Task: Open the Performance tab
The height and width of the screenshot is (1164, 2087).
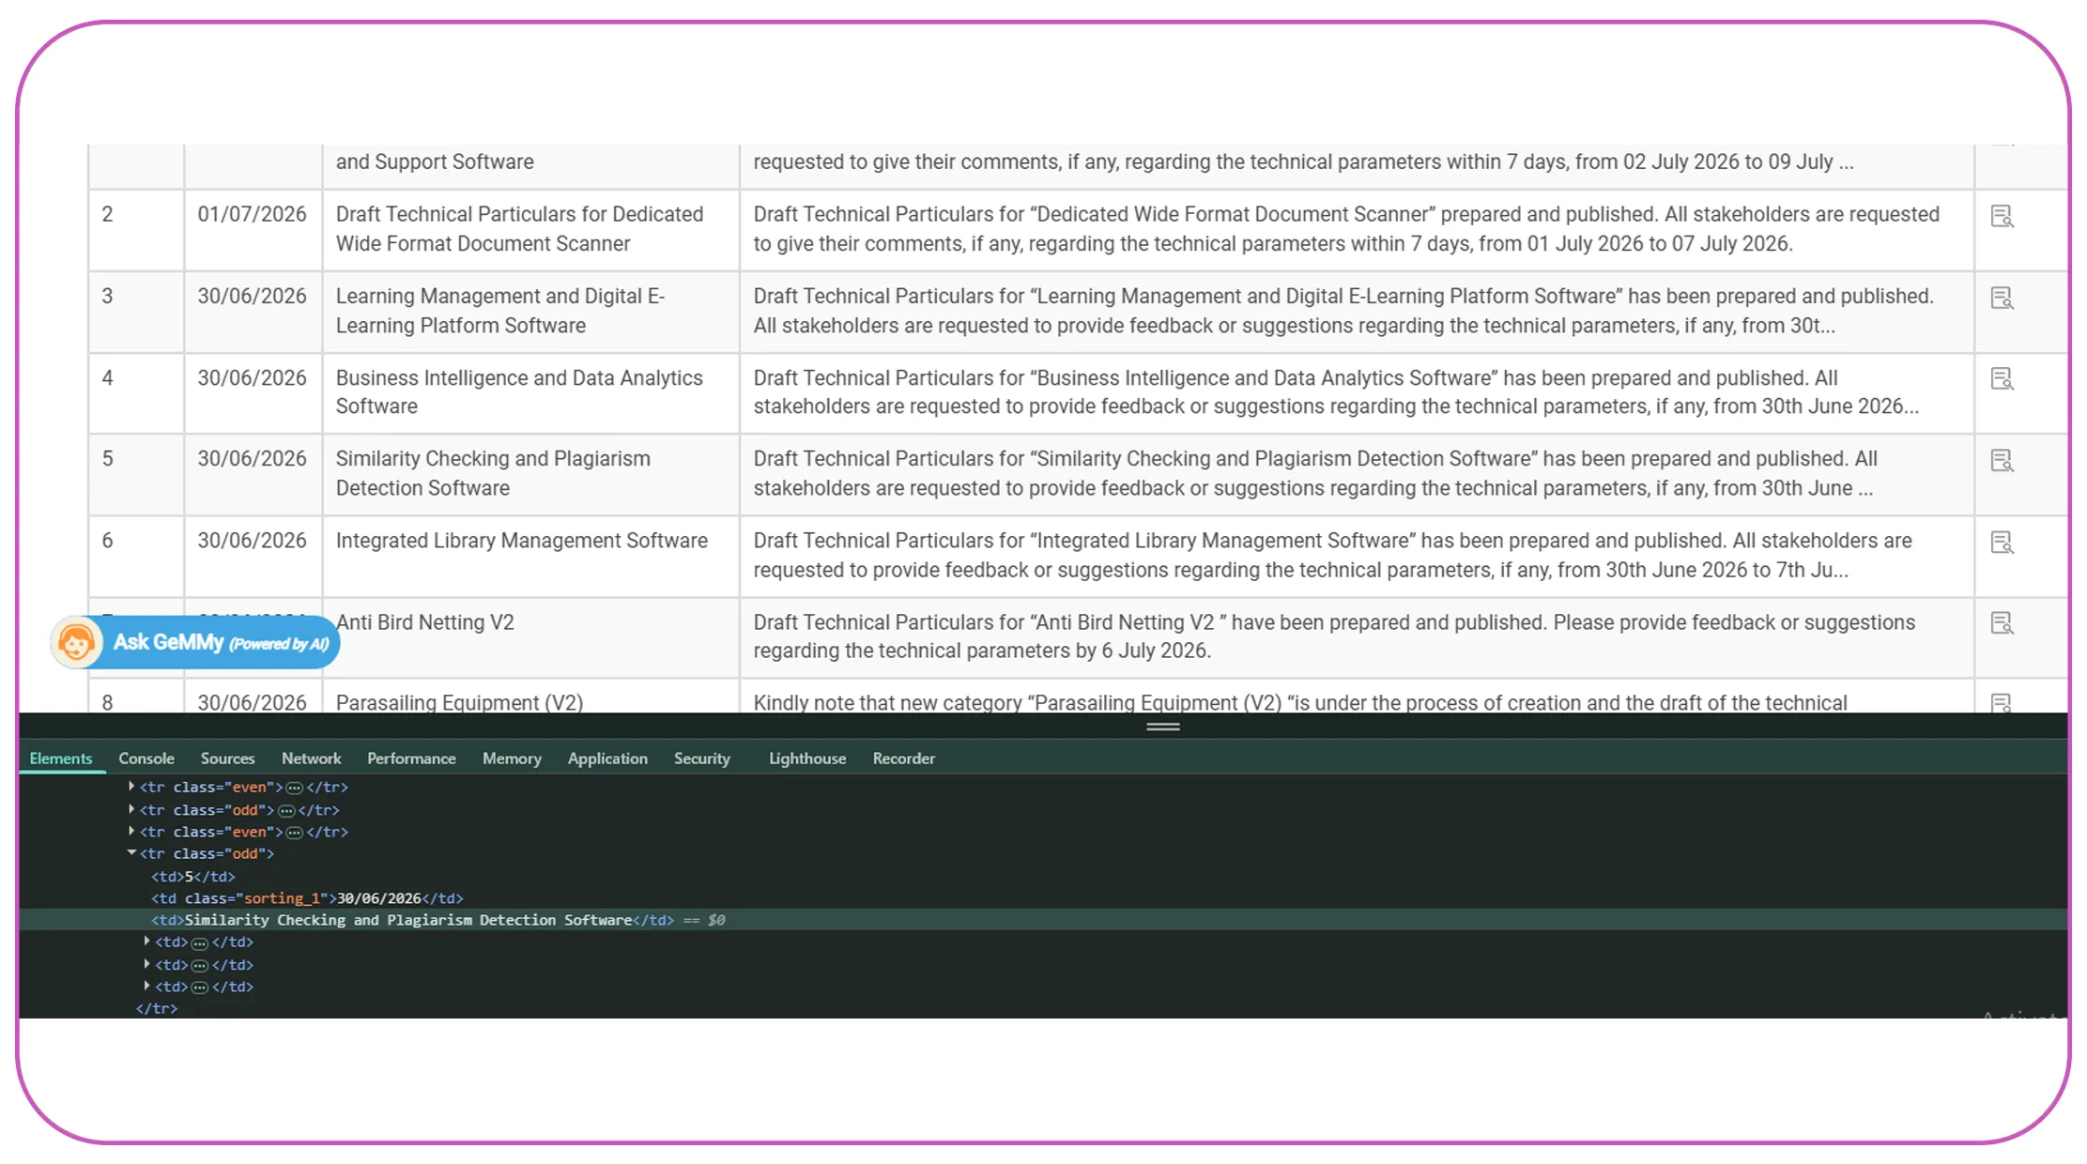Action: coord(411,758)
